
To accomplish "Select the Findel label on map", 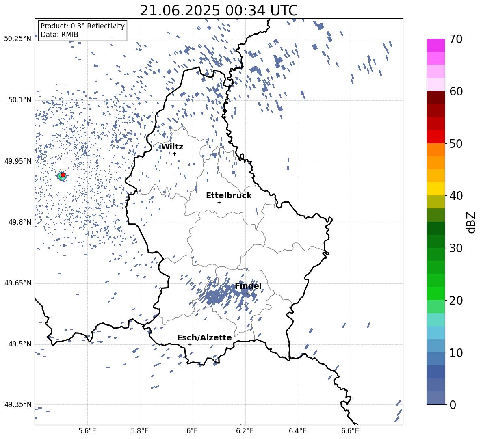I will pyautogui.click(x=248, y=286).
